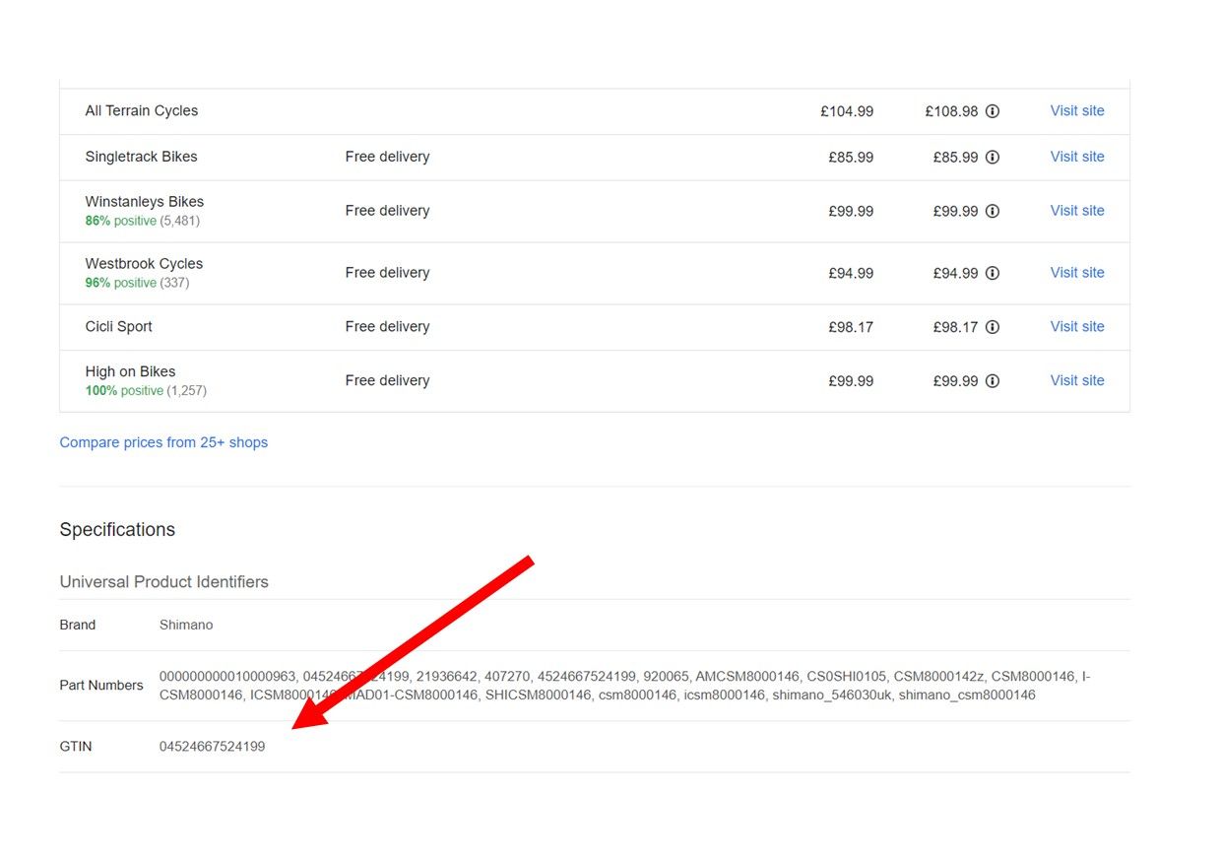Click the Specifications heading
1221x861 pixels.
[117, 530]
